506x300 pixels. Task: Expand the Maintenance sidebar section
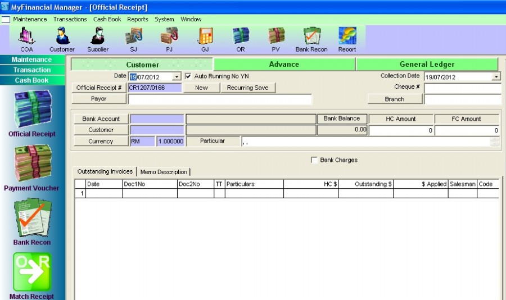pos(32,60)
